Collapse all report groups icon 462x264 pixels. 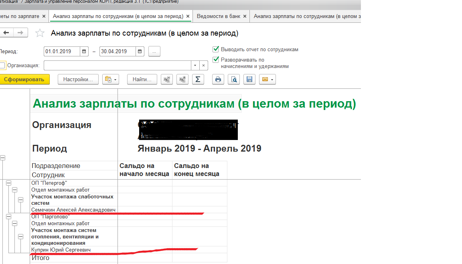(x=167, y=79)
